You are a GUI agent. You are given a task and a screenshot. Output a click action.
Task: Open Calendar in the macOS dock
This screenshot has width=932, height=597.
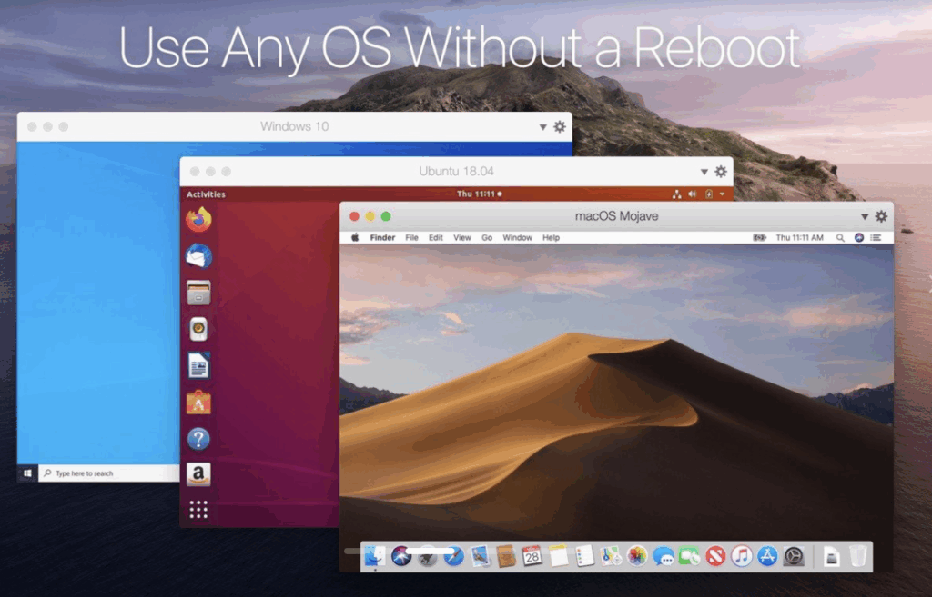click(x=532, y=557)
